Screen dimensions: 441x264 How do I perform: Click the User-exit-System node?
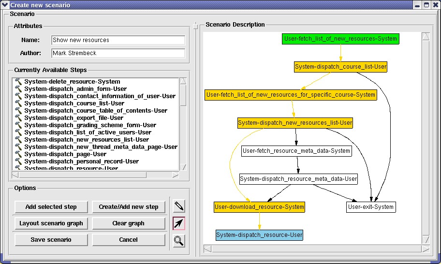(x=371, y=207)
